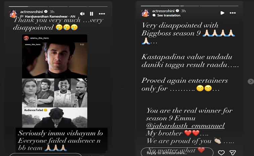Image resolution: width=254 pixels, height=156 pixels.
Task: Share right story via paper plane
Action: 232,152
